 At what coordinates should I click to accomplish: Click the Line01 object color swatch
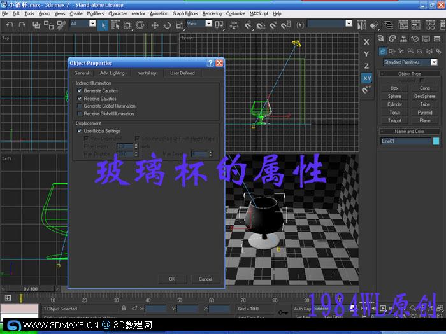[x=436, y=141]
